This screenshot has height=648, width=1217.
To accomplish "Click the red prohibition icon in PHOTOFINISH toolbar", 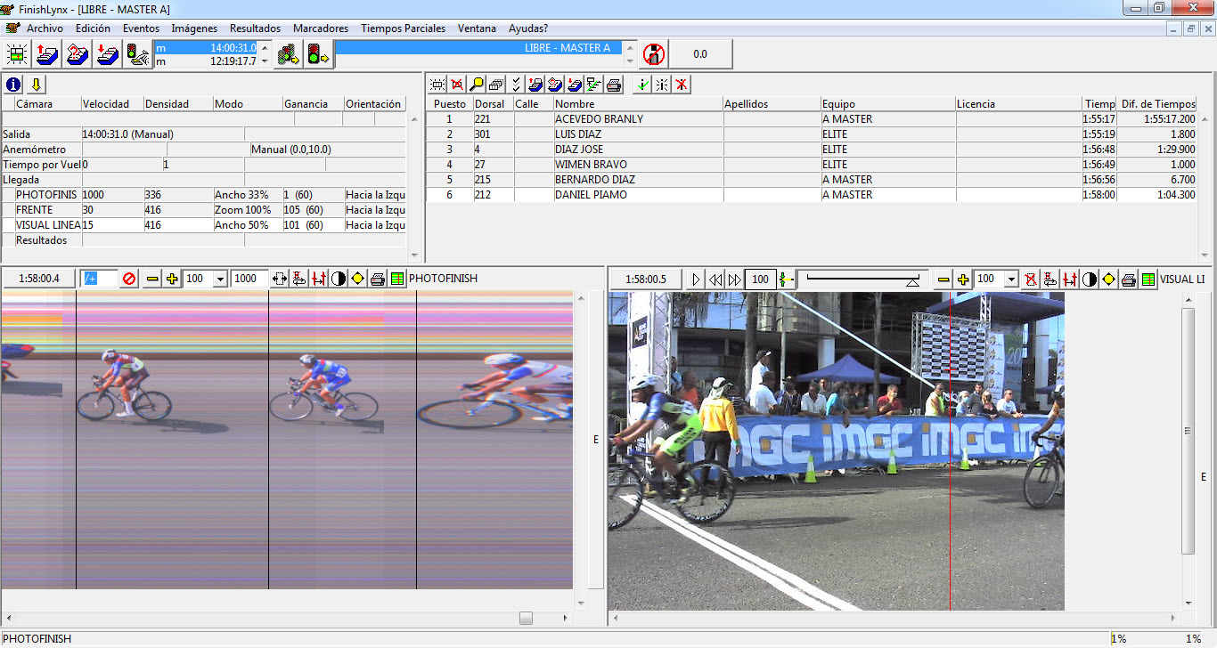I will [x=129, y=279].
